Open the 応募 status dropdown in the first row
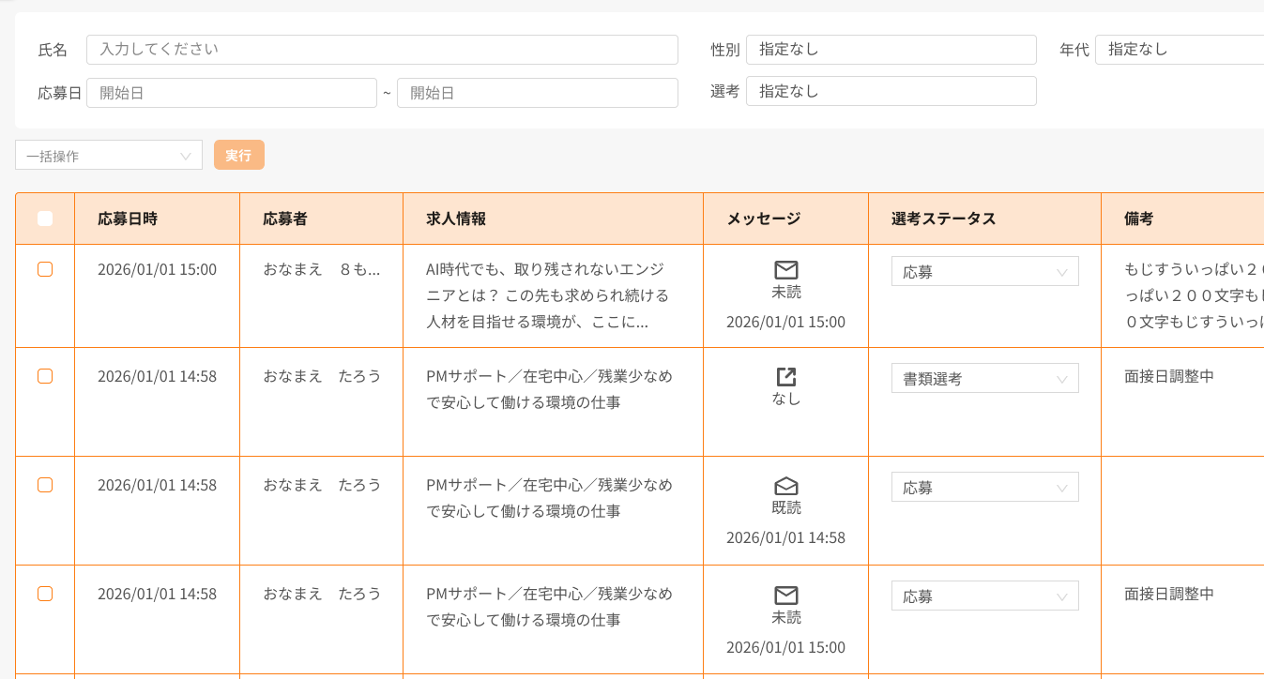This screenshot has height=679, width=1264. tap(984, 271)
